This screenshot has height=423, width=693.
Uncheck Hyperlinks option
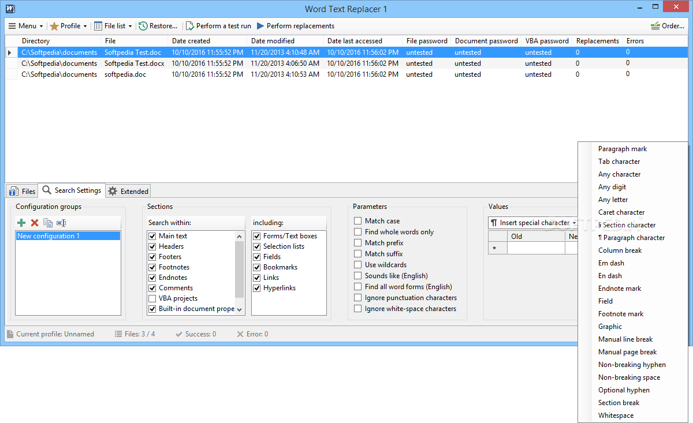pos(257,288)
